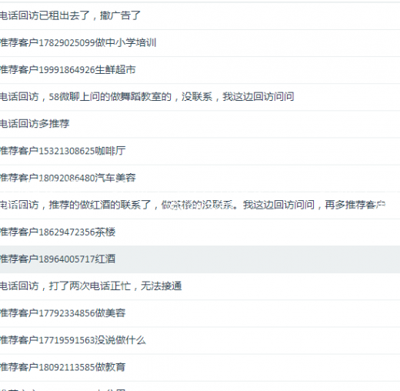Select the 茶楼 customer row 18629472356
This screenshot has height=391, width=400.
pos(200,232)
